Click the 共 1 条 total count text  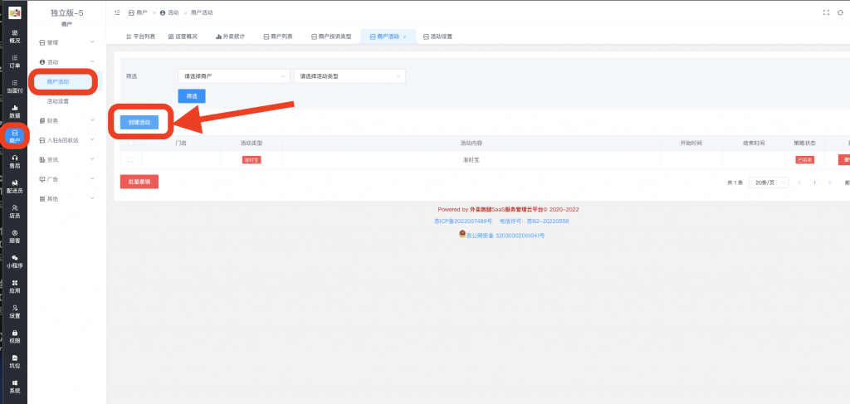click(x=735, y=183)
